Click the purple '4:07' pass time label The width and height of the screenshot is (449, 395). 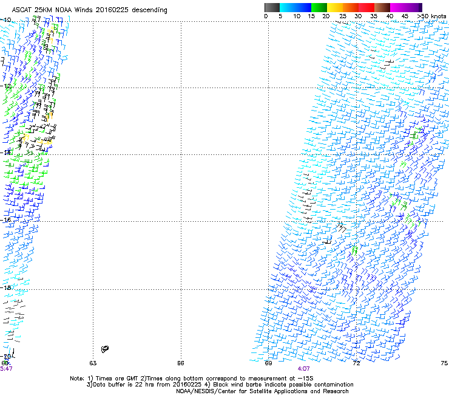pos(303,369)
